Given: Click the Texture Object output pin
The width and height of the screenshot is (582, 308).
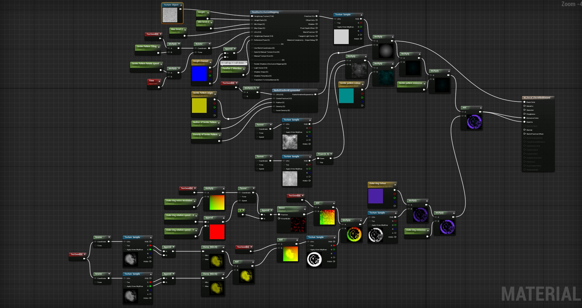Looking at the screenshot, I should point(180,9).
